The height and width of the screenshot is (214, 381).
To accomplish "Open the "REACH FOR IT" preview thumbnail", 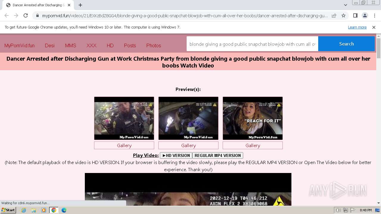I will click(x=253, y=118).
